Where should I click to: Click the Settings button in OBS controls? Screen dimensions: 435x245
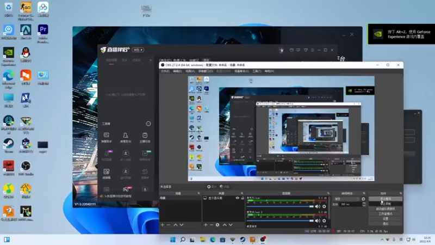(x=386, y=219)
